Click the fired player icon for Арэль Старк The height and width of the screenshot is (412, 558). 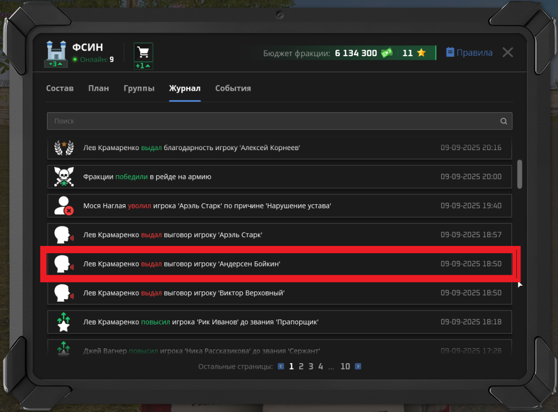pyautogui.click(x=64, y=206)
